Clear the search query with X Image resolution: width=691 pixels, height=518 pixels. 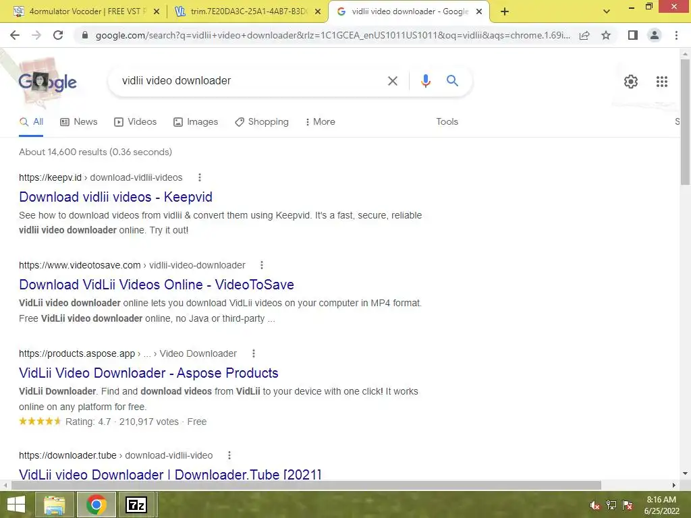click(x=392, y=81)
